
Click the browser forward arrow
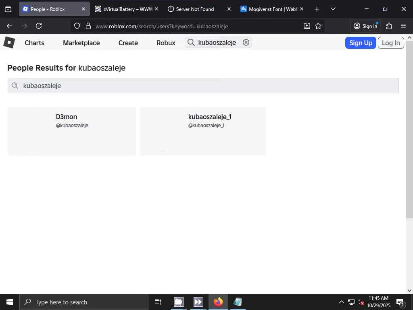pyautogui.click(x=24, y=26)
